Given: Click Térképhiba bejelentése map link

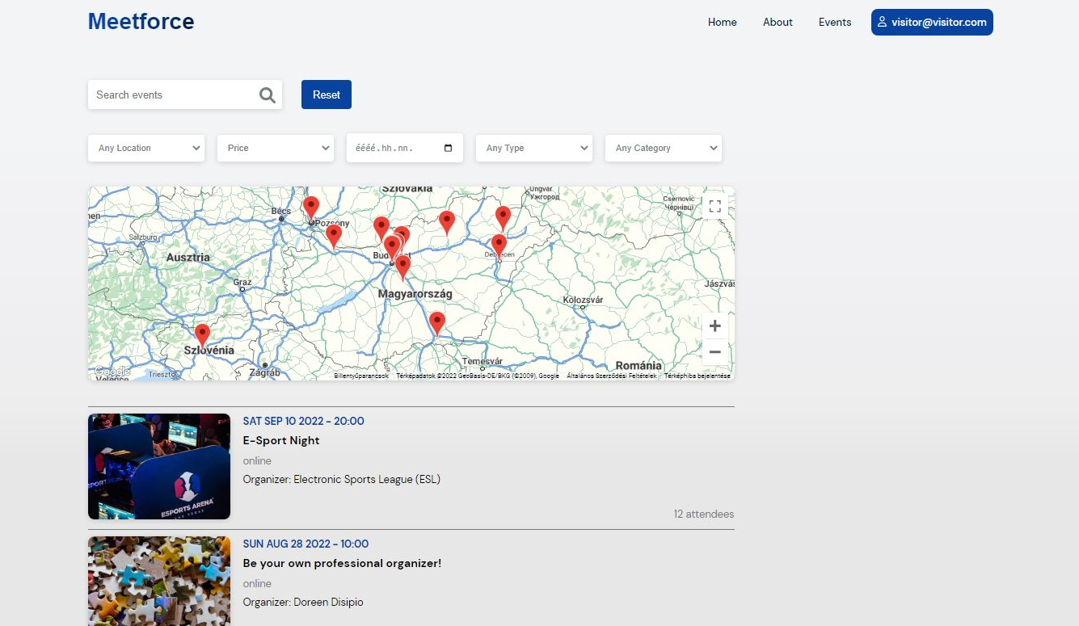Looking at the screenshot, I should 698,376.
